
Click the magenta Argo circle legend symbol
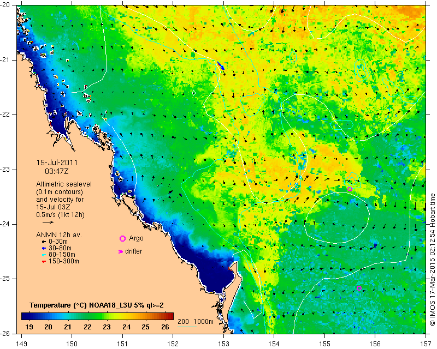[x=122, y=238]
